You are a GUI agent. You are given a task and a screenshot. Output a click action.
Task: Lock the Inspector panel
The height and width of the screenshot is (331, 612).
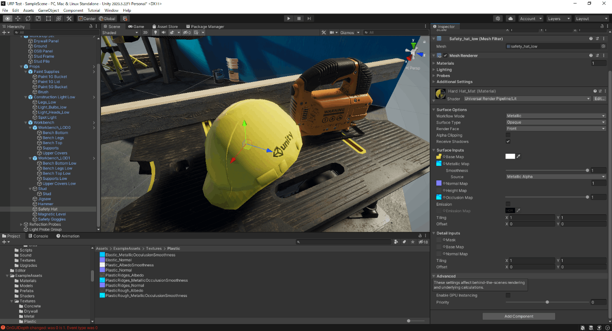pyautogui.click(x=602, y=26)
